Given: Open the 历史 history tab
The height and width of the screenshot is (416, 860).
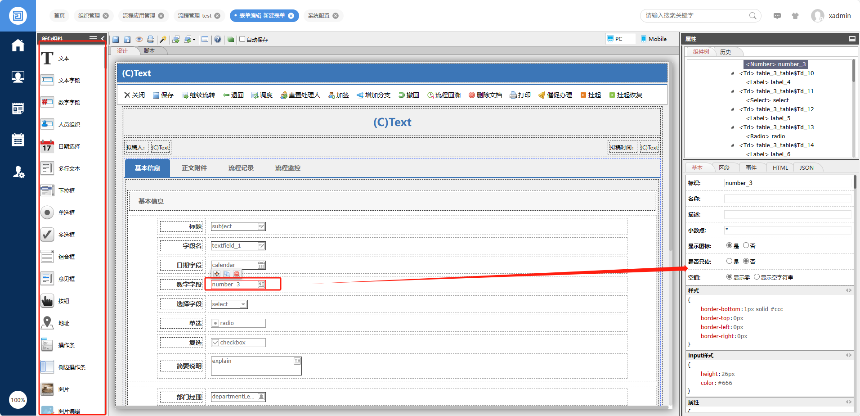Looking at the screenshot, I should coord(726,52).
